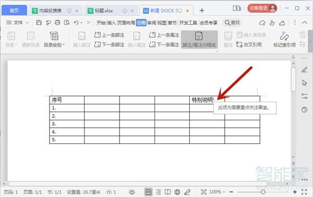Screen dimensions: 313x197
Task: Click the zoom in plus button
Action: (x=295, y=192)
